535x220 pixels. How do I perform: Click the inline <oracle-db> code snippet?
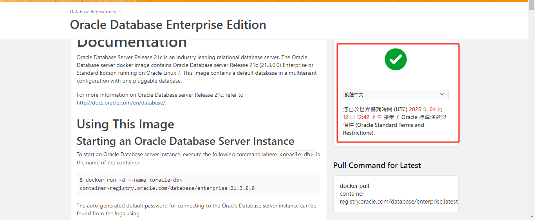point(296,154)
